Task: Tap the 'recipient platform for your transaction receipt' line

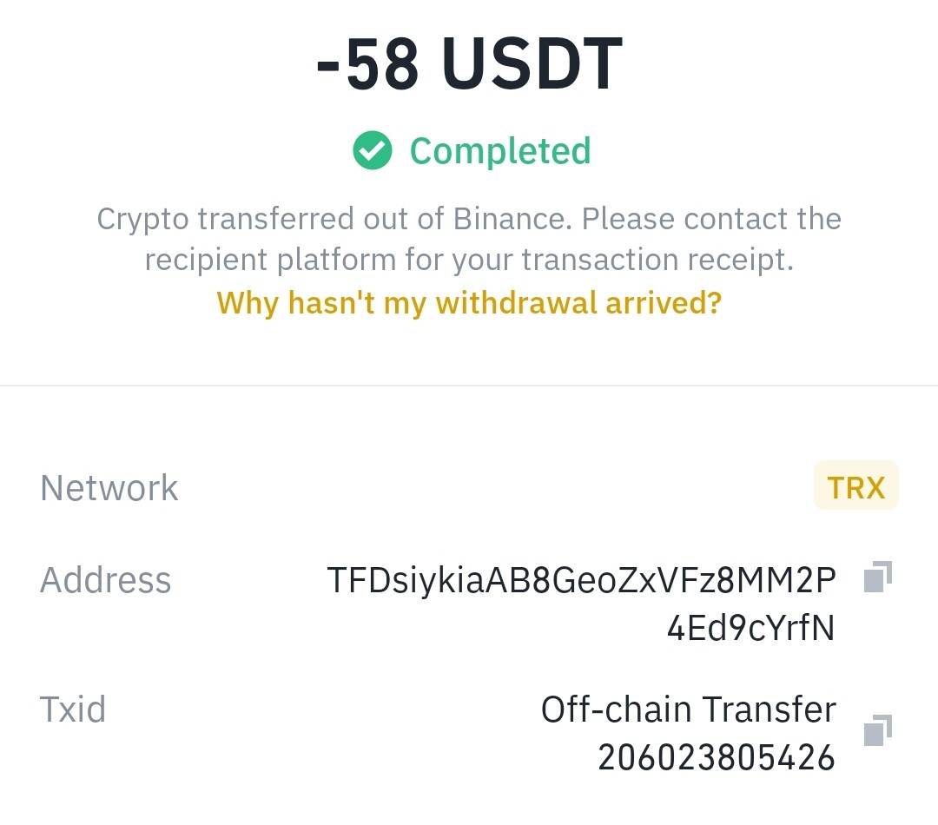Action: point(469,260)
